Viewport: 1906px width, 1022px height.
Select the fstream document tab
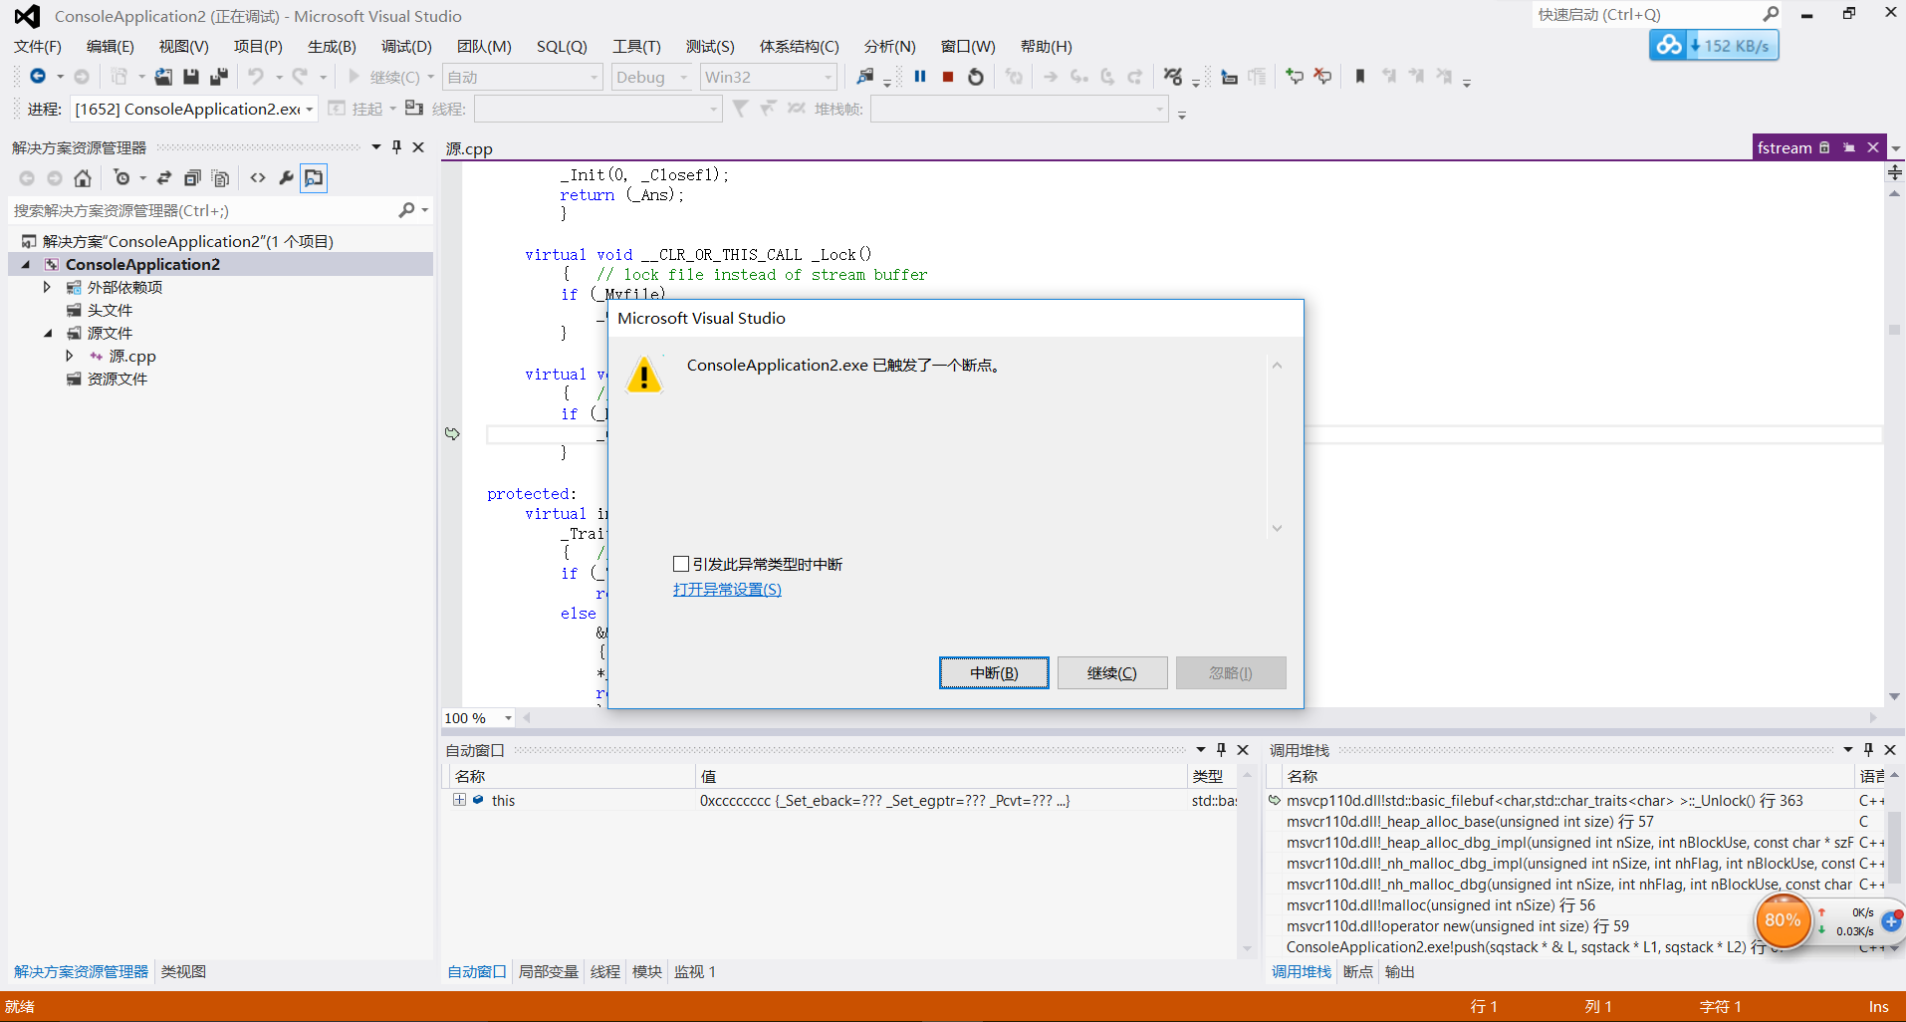click(x=1784, y=147)
